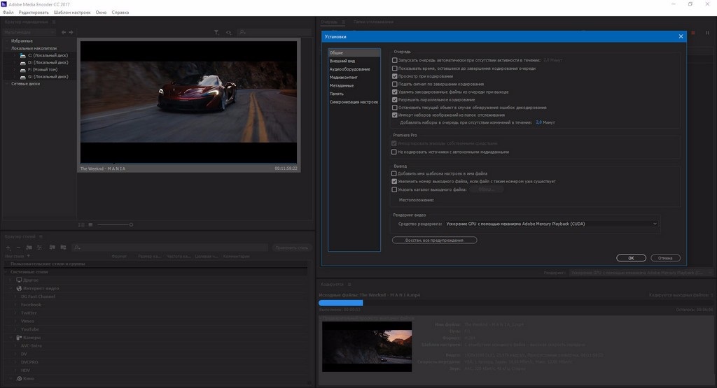Image resolution: width=717 pixels, height=388 pixels.
Task: Click the film reel icon beside Кино
Action: pos(19,378)
